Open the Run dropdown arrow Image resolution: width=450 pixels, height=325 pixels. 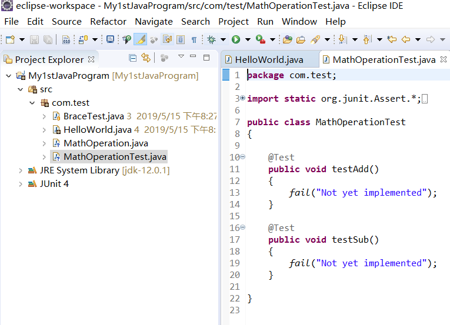[x=248, y=39]
